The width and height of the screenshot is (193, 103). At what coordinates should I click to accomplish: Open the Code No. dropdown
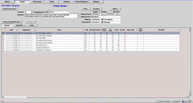point(32,12)
